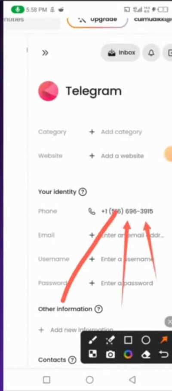Open the color wheel picker
The height and width of the screenshot is (391, 172).
click(x=128, y=354)
